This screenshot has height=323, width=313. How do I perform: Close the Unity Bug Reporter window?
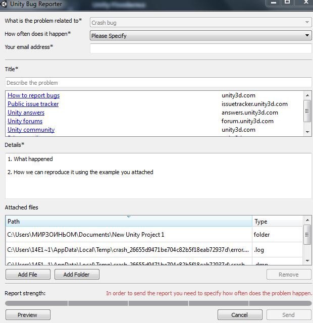click(x=306, y=3)
